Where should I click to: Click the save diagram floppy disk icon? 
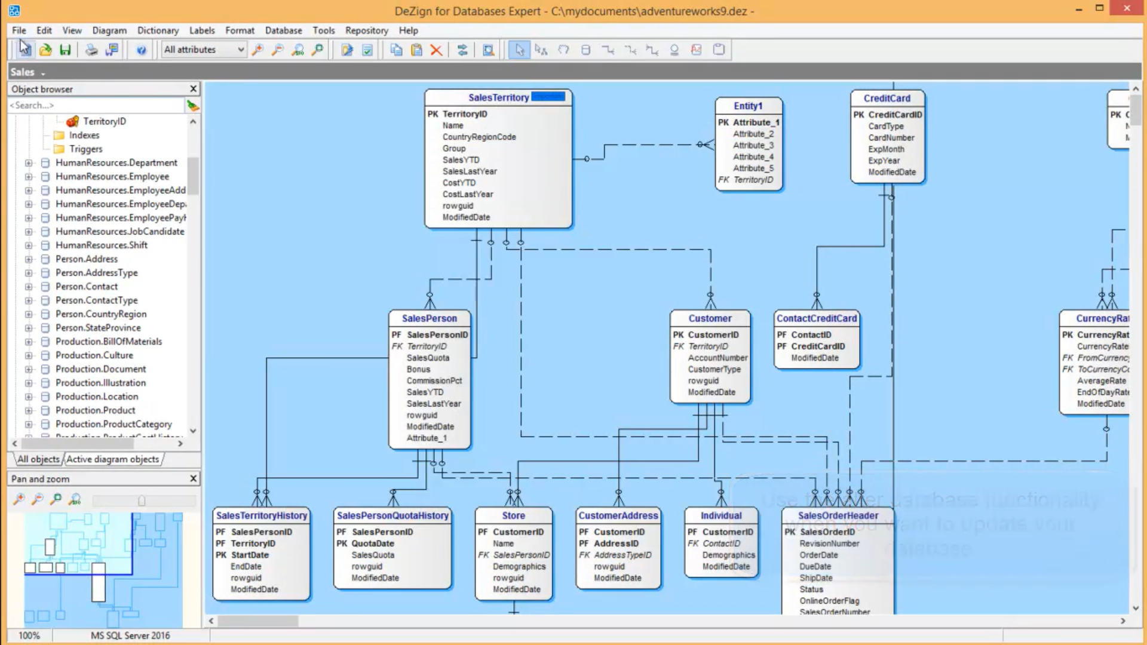65,50
